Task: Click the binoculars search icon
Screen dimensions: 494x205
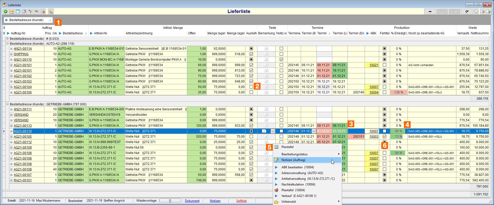Action: tap(37, 11)
